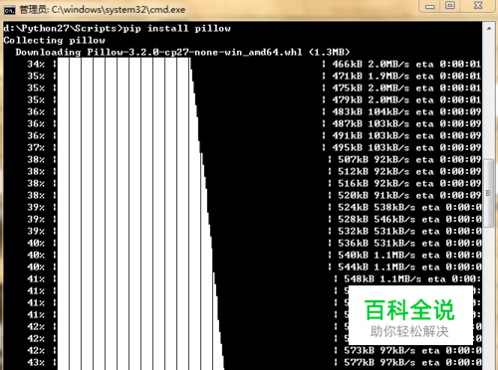Screen dimensions: 498x370
Task: Close the cmd.exe window
Action: coord(478,6)
